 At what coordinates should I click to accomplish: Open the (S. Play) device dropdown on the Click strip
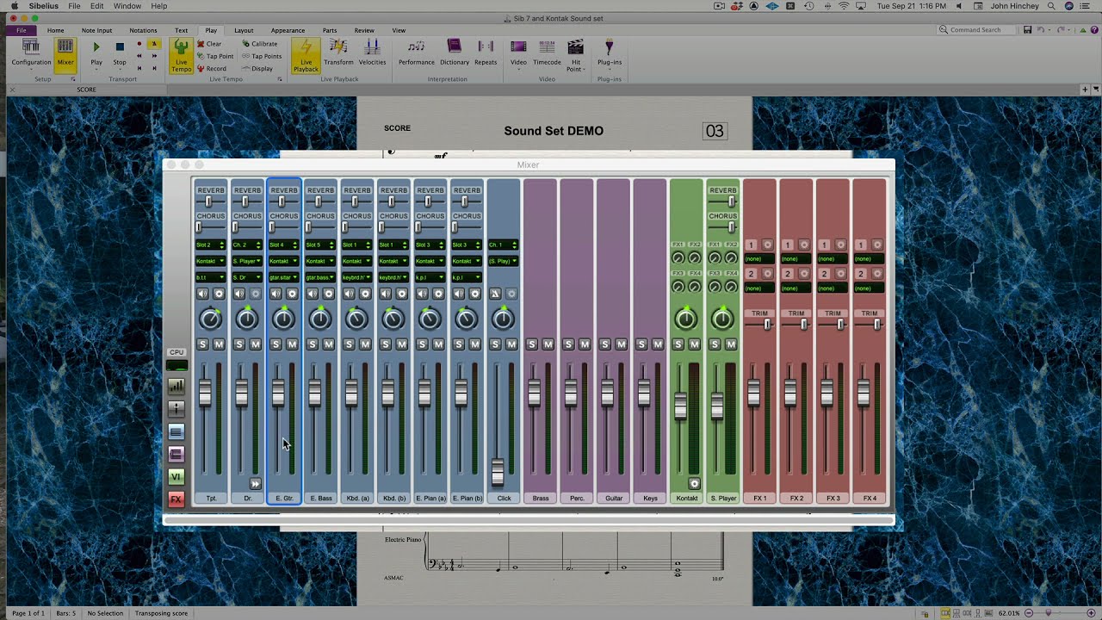tap(503, 261)
